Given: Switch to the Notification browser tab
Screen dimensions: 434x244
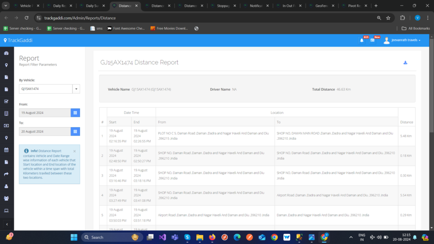Looking at the screenshot, I should [x=256, y=6].
